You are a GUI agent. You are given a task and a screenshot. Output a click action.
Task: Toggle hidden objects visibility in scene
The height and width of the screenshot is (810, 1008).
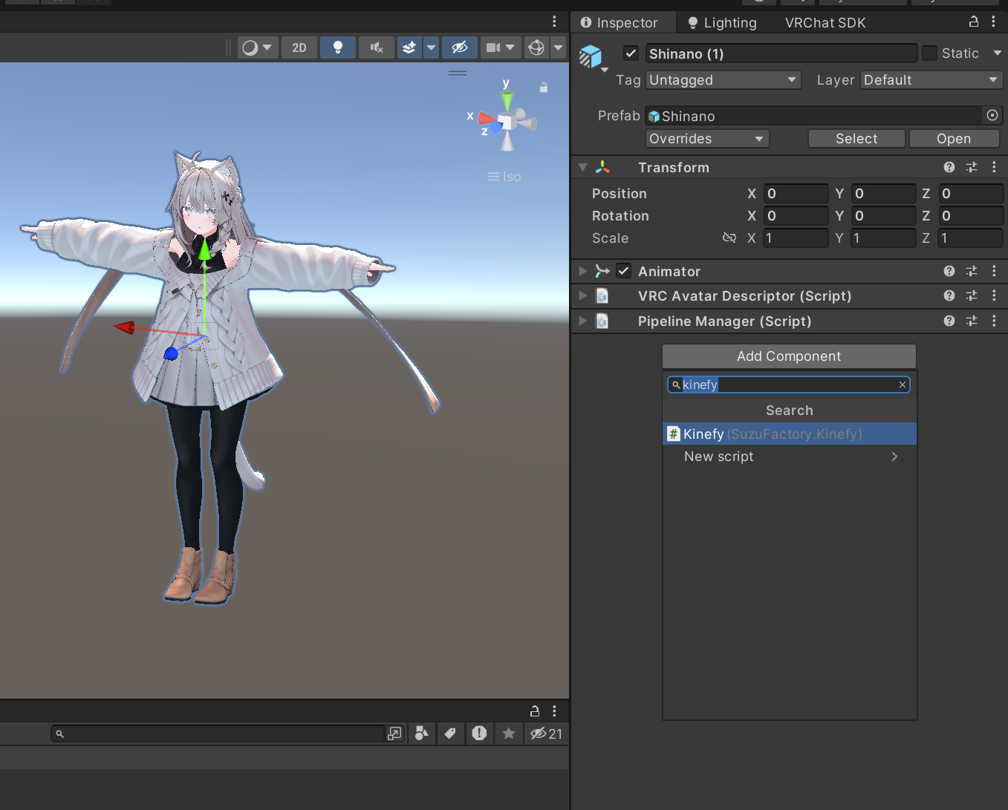point(460,48)
